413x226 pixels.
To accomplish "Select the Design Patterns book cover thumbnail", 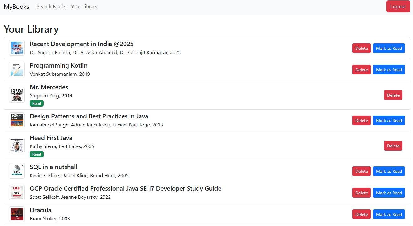I will [17, 120].
